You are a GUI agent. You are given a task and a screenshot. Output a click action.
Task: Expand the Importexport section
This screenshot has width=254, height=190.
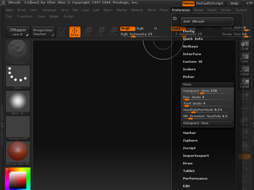coord(196,155)
